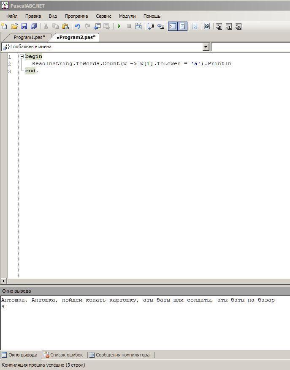Click the navigate backward icon

point(97,26)
